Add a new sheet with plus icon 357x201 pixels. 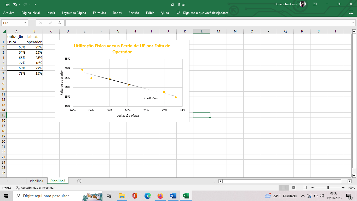79,181
